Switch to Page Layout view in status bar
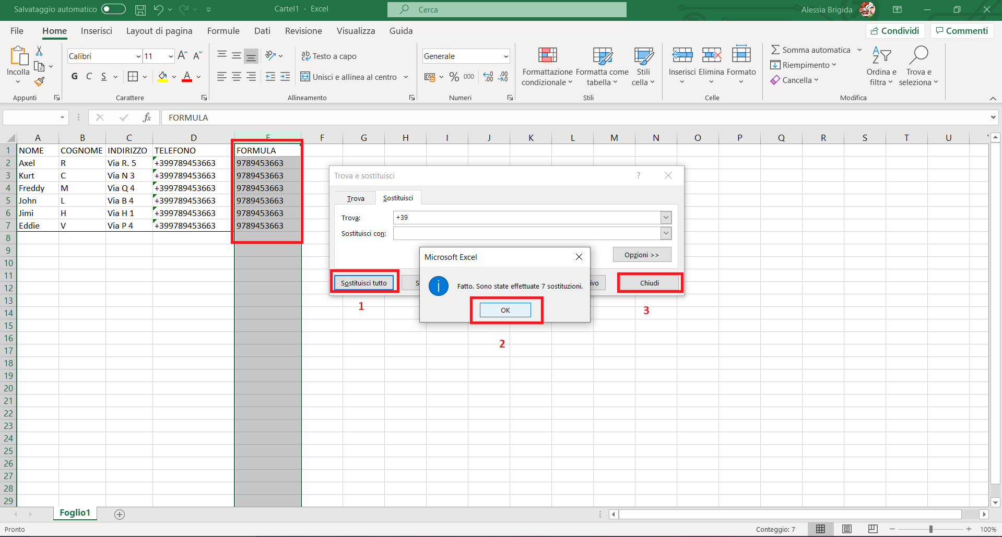Viewport: 1002px width, 537px height. tap(847, 529)
